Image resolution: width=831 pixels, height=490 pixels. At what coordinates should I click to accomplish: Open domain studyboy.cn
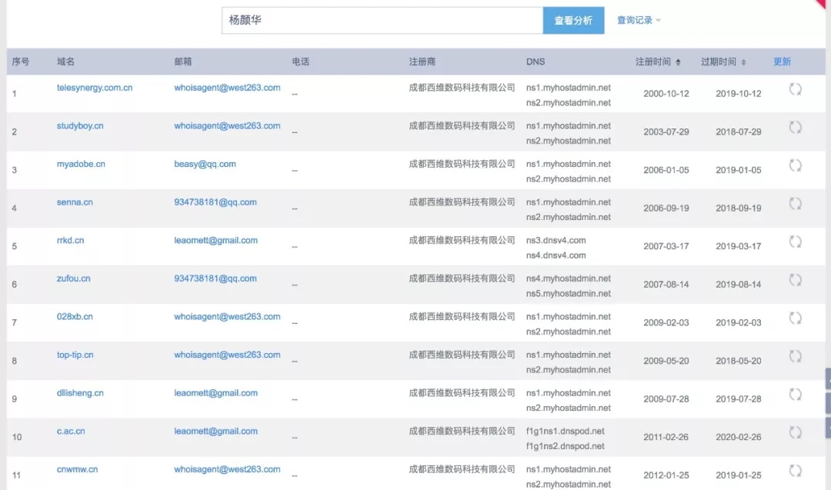pos(80,125)
